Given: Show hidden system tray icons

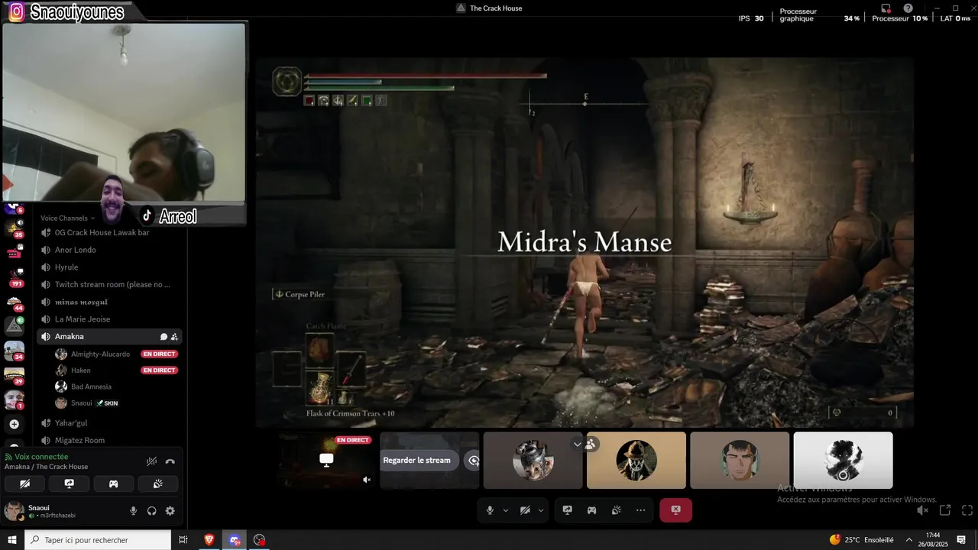Looking at the screenshot, I should [909, 540].
